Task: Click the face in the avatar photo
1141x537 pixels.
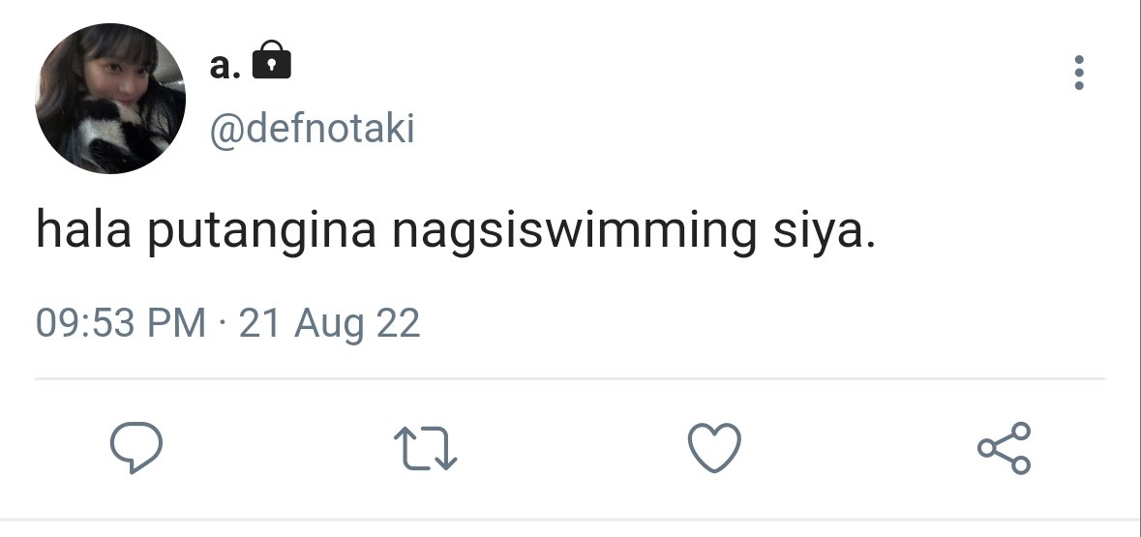Action: (x=120, y=80)
